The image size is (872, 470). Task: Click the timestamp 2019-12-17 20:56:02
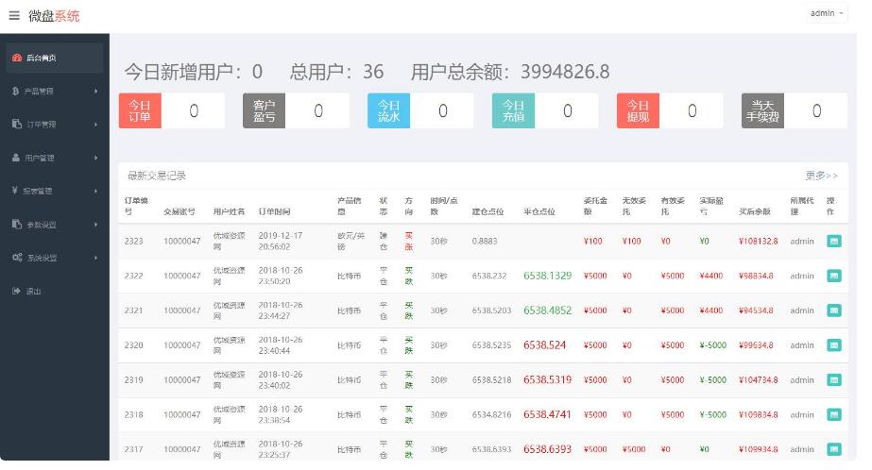click(281, 241)
